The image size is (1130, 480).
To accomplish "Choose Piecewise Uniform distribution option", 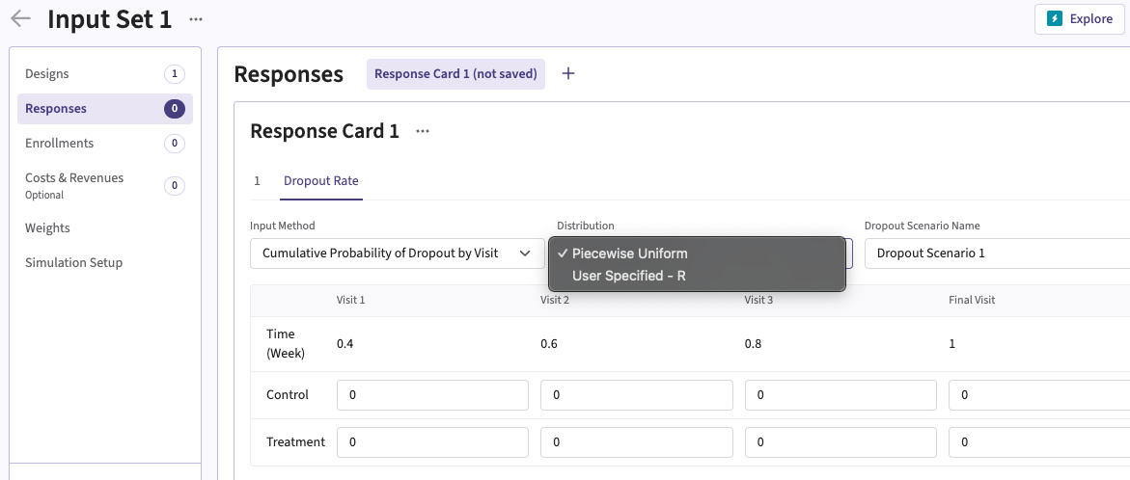I will (631, 253).
